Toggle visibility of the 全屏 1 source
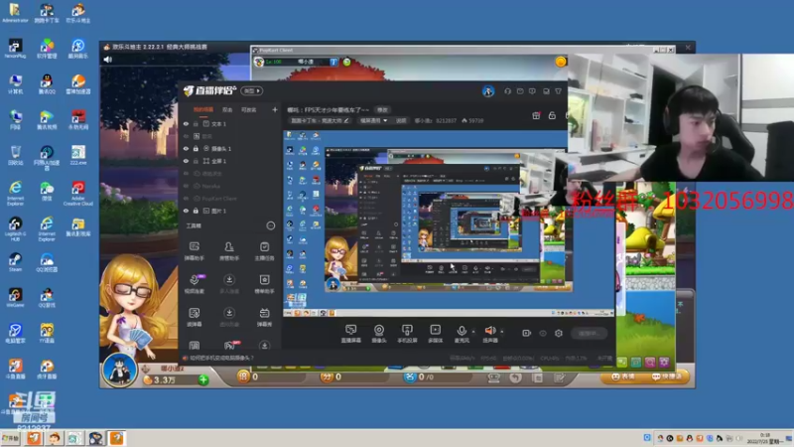This screenshot has width=794, height=447. 186,161
